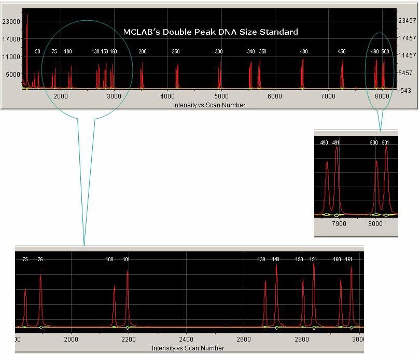
Task: Click scan number 4000 on top chart axis
Action: click(x=167, y=96)
